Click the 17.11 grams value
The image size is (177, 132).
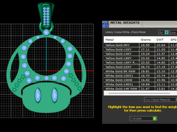145,49
